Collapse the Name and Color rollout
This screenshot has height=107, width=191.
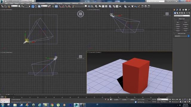(x=182, y=34)
